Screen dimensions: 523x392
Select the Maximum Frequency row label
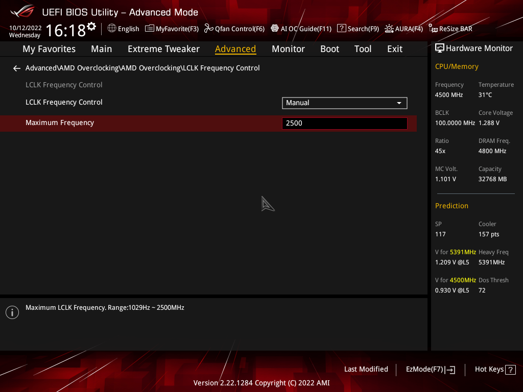pyautogui.click(x=60, y=122)
